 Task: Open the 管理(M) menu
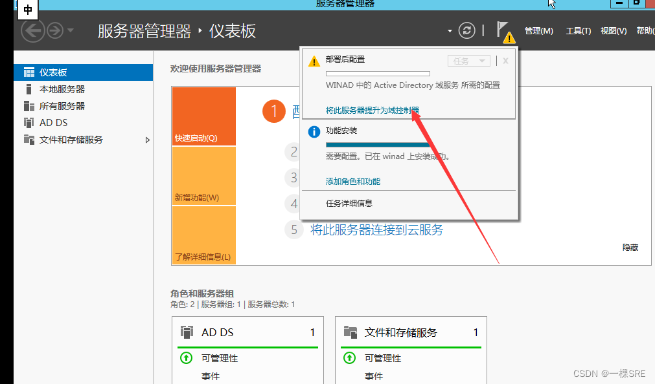538,30
